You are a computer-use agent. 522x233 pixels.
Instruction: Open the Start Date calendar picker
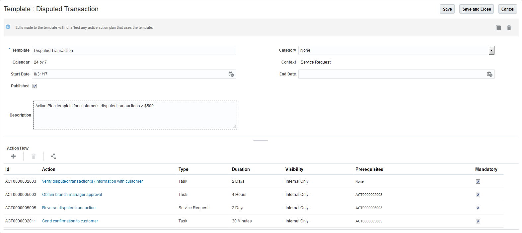coord(231,74)
